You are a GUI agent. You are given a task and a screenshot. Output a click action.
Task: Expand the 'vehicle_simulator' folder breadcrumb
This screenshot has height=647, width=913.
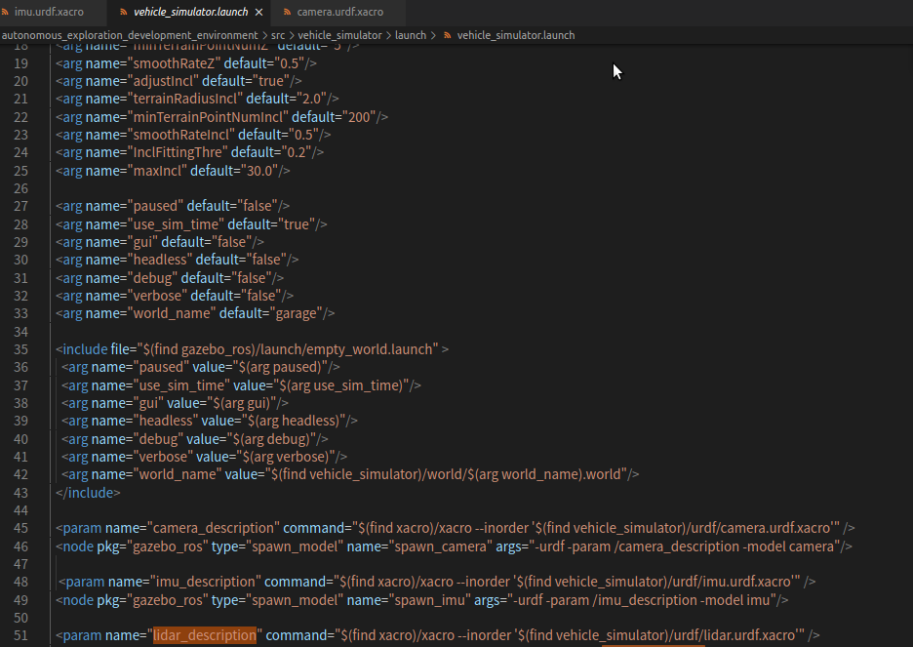pyautogui.click(x=339, y=35)
